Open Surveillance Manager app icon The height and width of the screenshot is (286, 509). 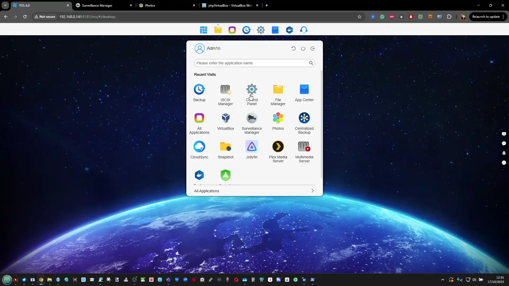[252, 118]
